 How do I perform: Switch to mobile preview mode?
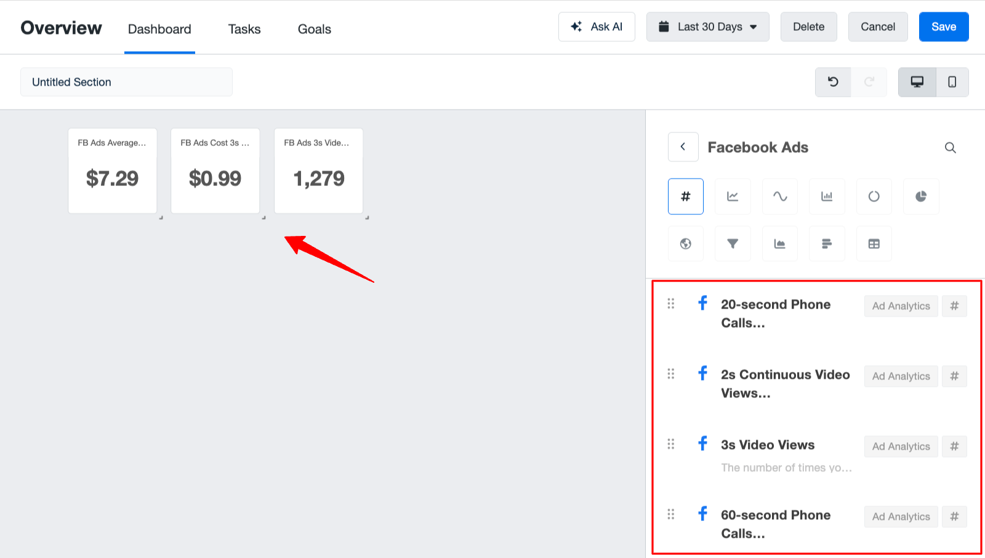point(952,82)
